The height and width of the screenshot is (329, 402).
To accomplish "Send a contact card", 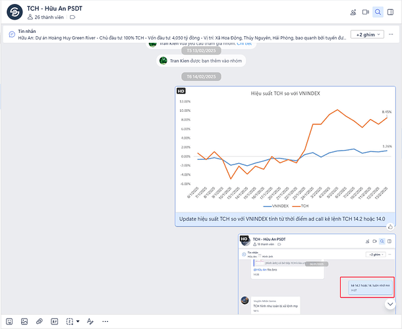I will (55, 321).
